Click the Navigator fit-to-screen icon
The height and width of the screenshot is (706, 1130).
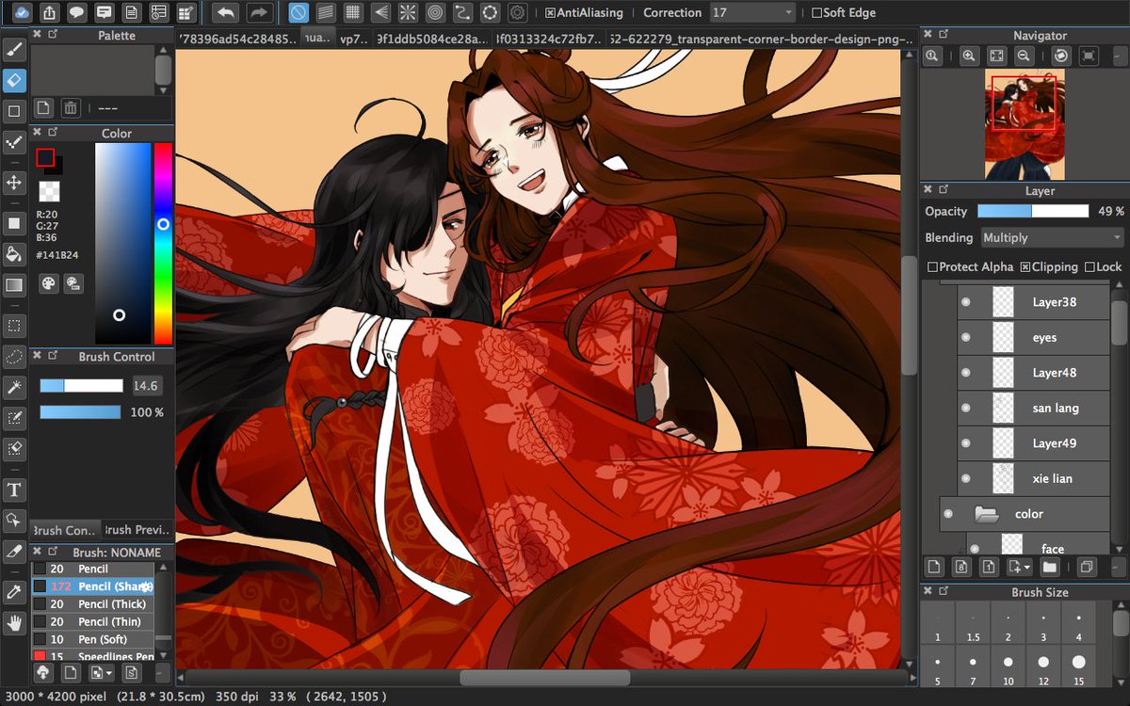point(996,56)
